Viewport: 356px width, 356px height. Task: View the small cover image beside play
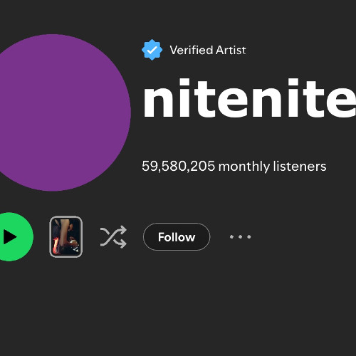pos(66,237)
